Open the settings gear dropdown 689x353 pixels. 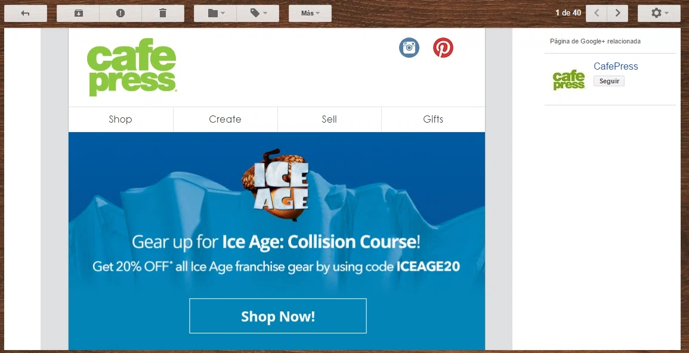659,13
